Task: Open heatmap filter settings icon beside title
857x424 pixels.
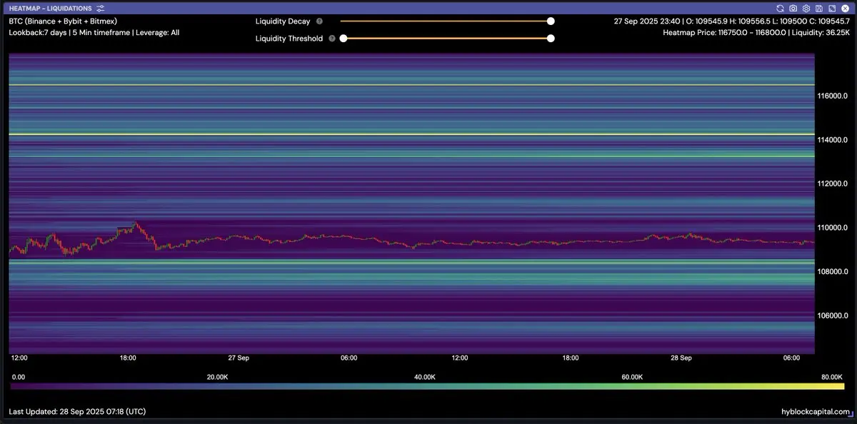Action: coord(100,8)
